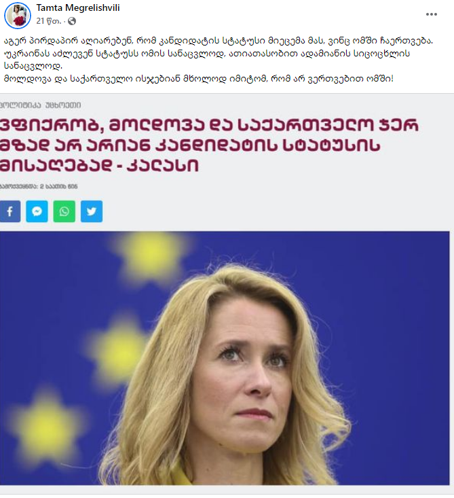Open the უცხოეთი category tag
This screenshot has width=454, height=498.
[63, 105]
